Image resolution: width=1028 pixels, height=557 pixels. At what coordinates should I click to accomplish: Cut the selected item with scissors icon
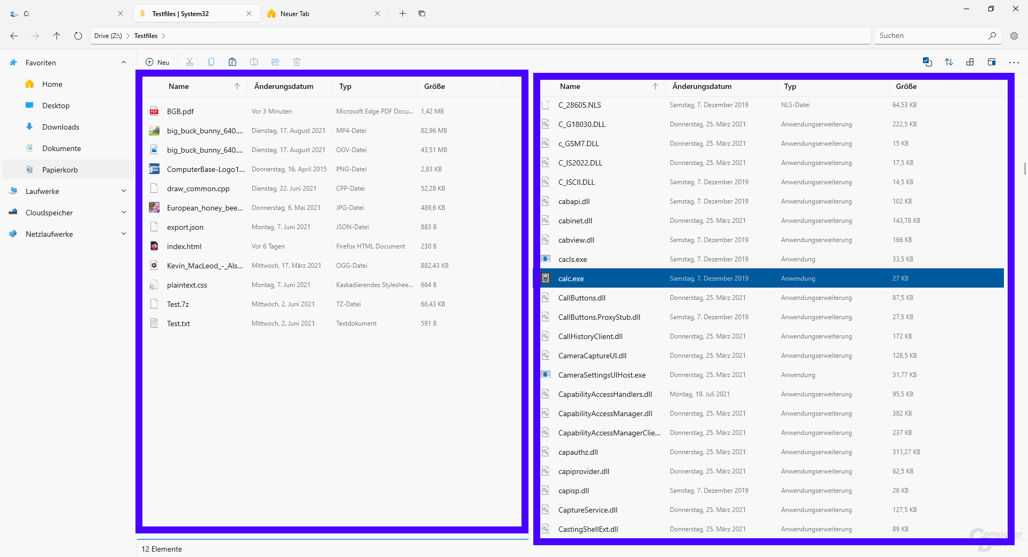190,62
